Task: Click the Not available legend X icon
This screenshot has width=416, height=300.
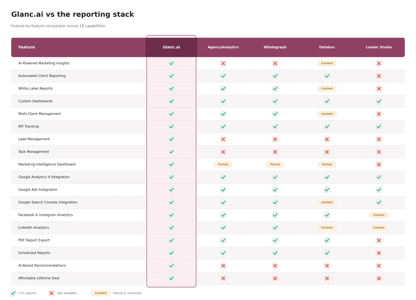Action: (x=52, y=293)
